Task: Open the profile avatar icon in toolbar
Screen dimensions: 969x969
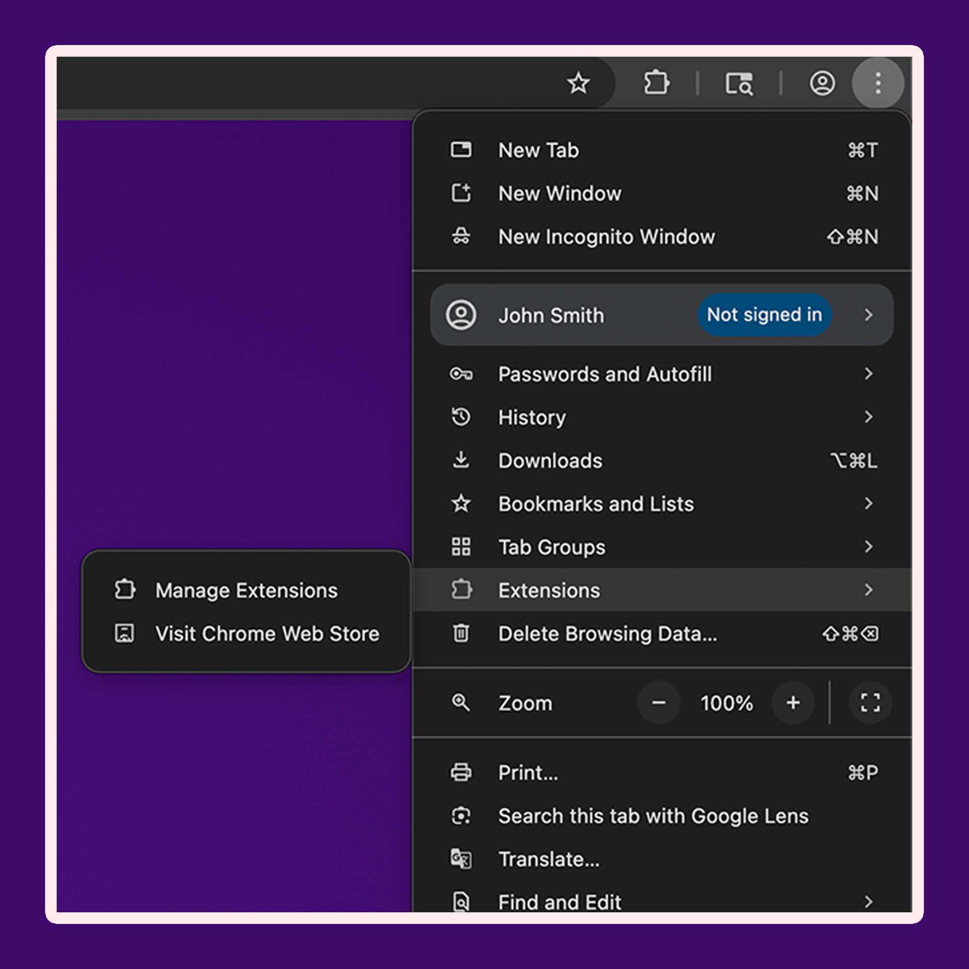Action: [823, 83]
